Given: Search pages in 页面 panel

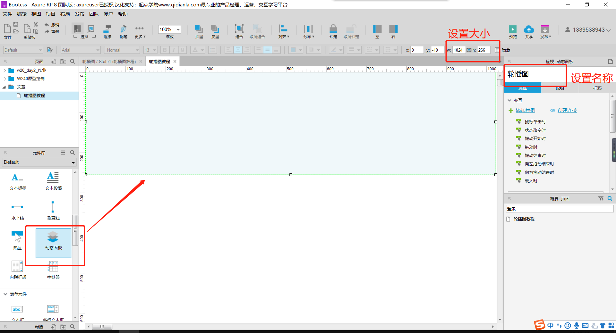Looking at the screenshot, I should 73,62.
